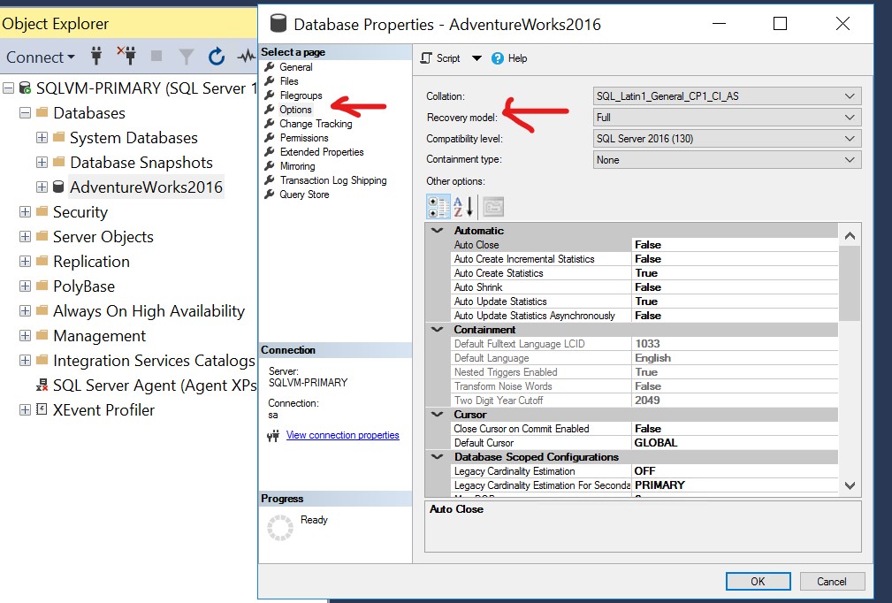
Task: Click the wrench icon beside General
Action: click(x=270, y=66)
